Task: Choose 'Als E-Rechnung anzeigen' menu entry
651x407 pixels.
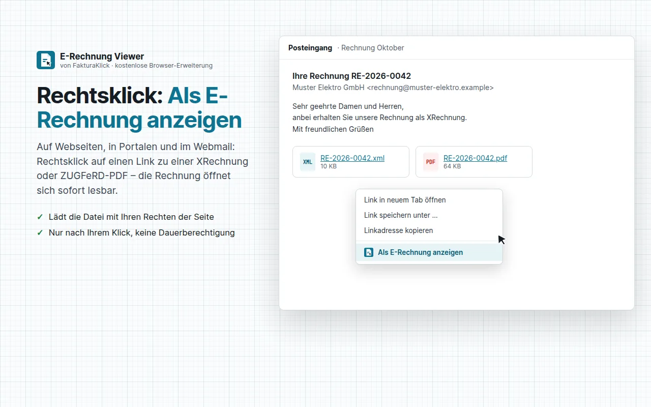Action: (429, 252)
